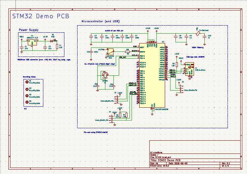The height and width of the screenshot is (174, 247).
Task: Select the R3 1k5 USB pull-up resistor
Action: pyautogui.click(x=177, y=65)
